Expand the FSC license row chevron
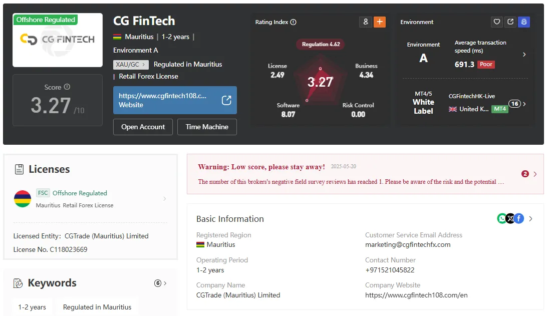The width and height of the screenshot is (547, 316). pos(164,199)
